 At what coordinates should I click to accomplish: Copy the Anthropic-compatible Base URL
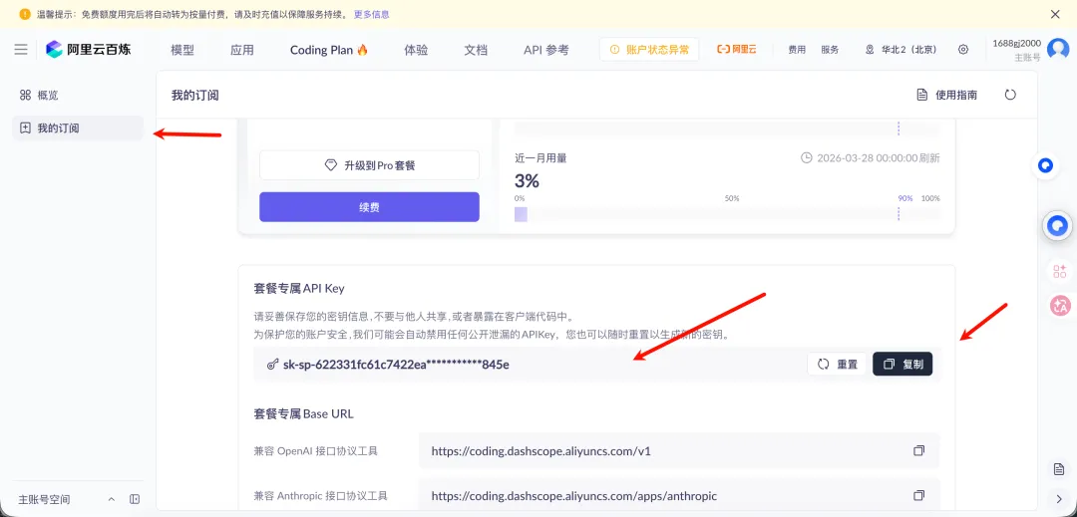(x=918, y=495)
